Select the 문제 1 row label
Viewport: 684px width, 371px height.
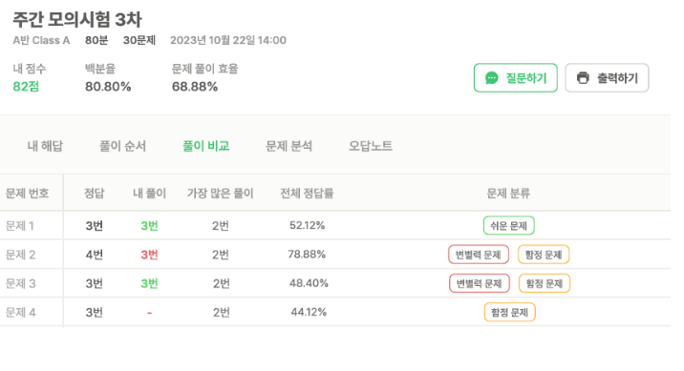tap(20, 226)
